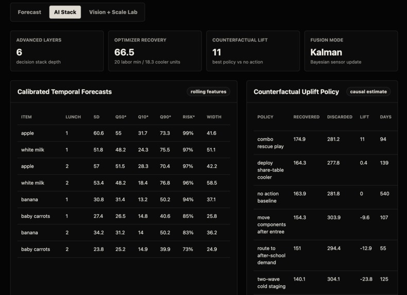Open the Vision + Scale Lab tab
Image resolution: width=407 pixels, height=295 pixels.
[x=113, y=12]
